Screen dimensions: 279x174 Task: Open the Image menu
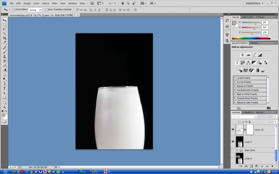(x=27, y=3)
